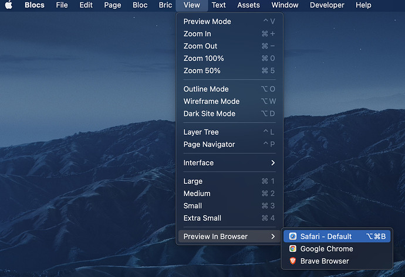
Task: Select Zoom In
Action: tap(230, 34)
